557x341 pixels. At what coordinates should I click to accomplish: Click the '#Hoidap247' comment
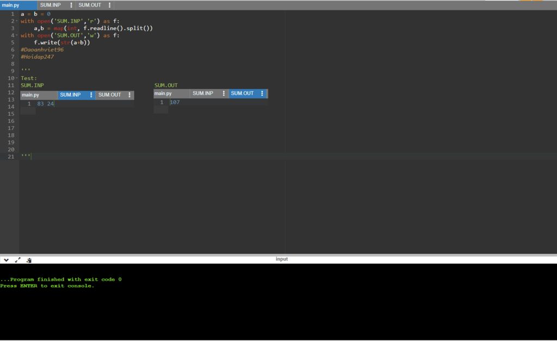point(38,57)
